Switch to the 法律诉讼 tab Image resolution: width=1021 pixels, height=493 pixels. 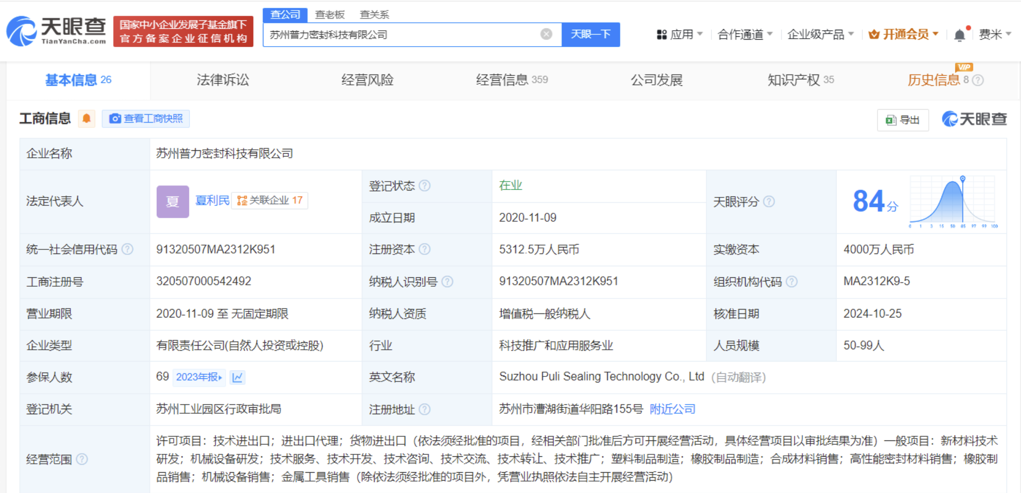223,80
